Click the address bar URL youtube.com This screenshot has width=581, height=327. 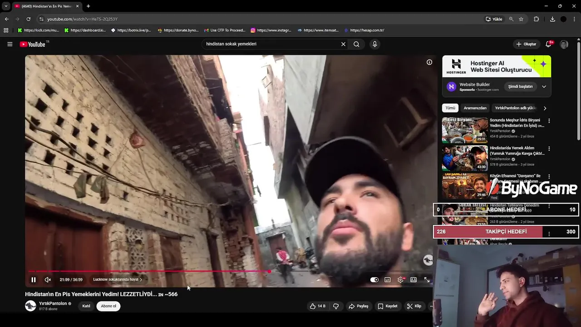tap(82, 19)
